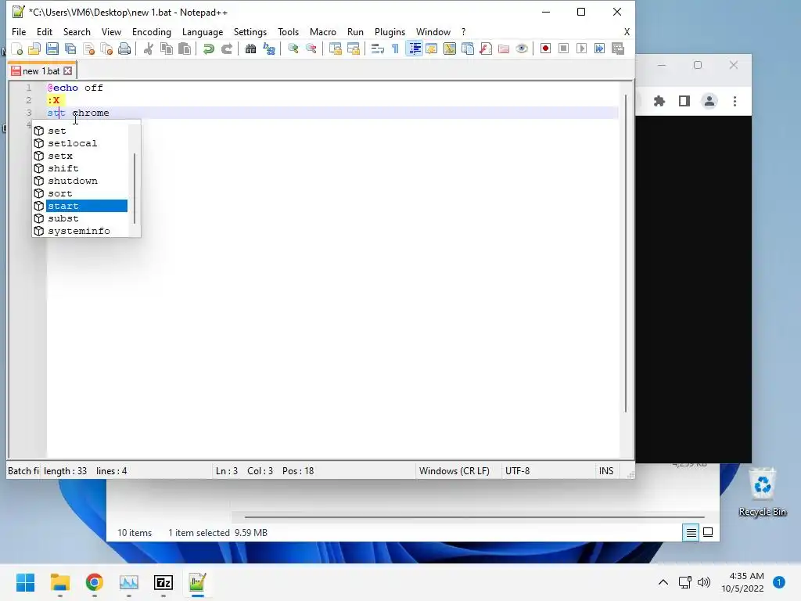
Task: Open Chrome's three-dot menu
Action: click(735, 101)
